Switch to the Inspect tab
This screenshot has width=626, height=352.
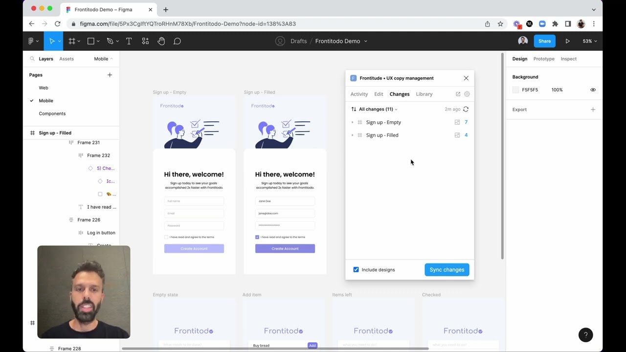(x=568, y=59)
